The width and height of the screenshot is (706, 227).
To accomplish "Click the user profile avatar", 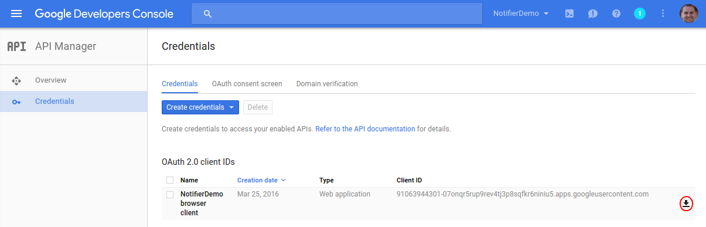I will 689,13.
